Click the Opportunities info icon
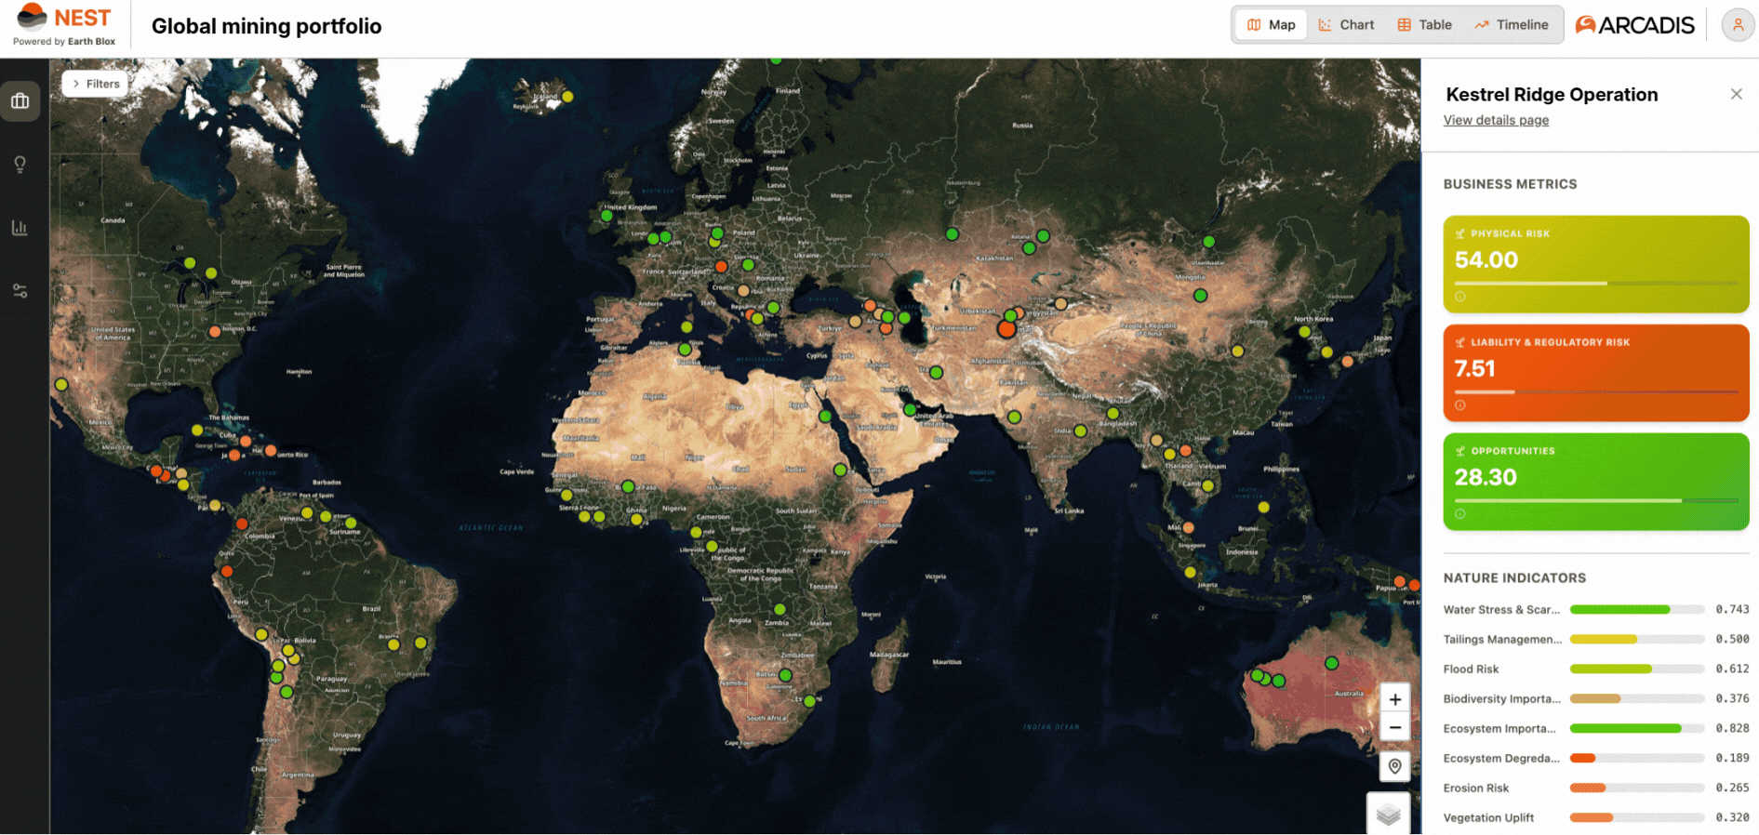The image size is (1759, 835). coord(1460,514)
